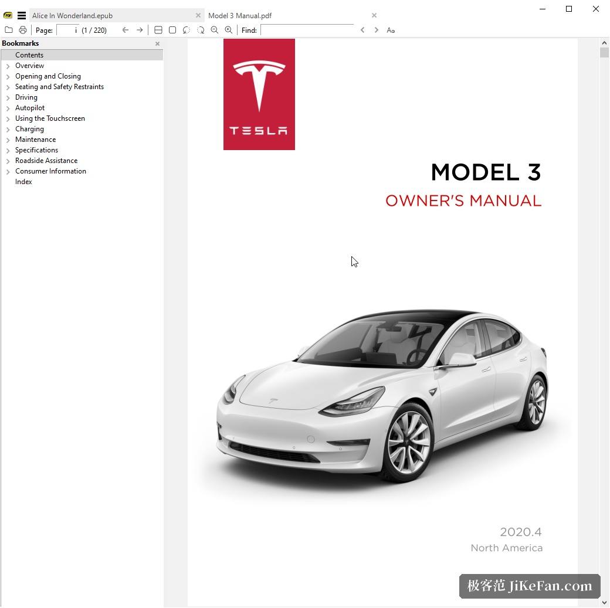
Task: Click the scrollbar down arrow
Action: tap(604, 603)
